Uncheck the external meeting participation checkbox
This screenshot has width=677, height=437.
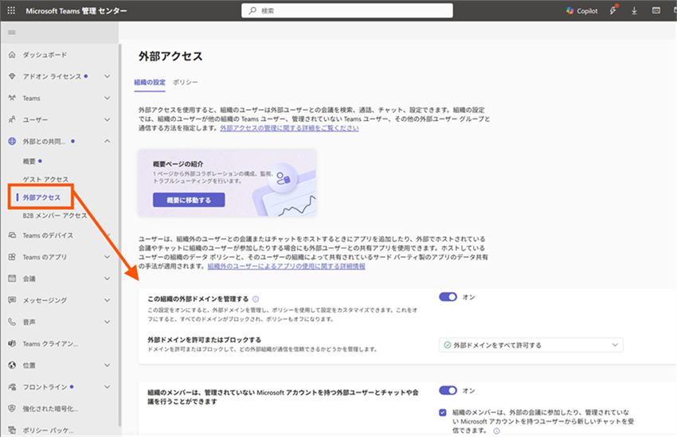[443, 412]
